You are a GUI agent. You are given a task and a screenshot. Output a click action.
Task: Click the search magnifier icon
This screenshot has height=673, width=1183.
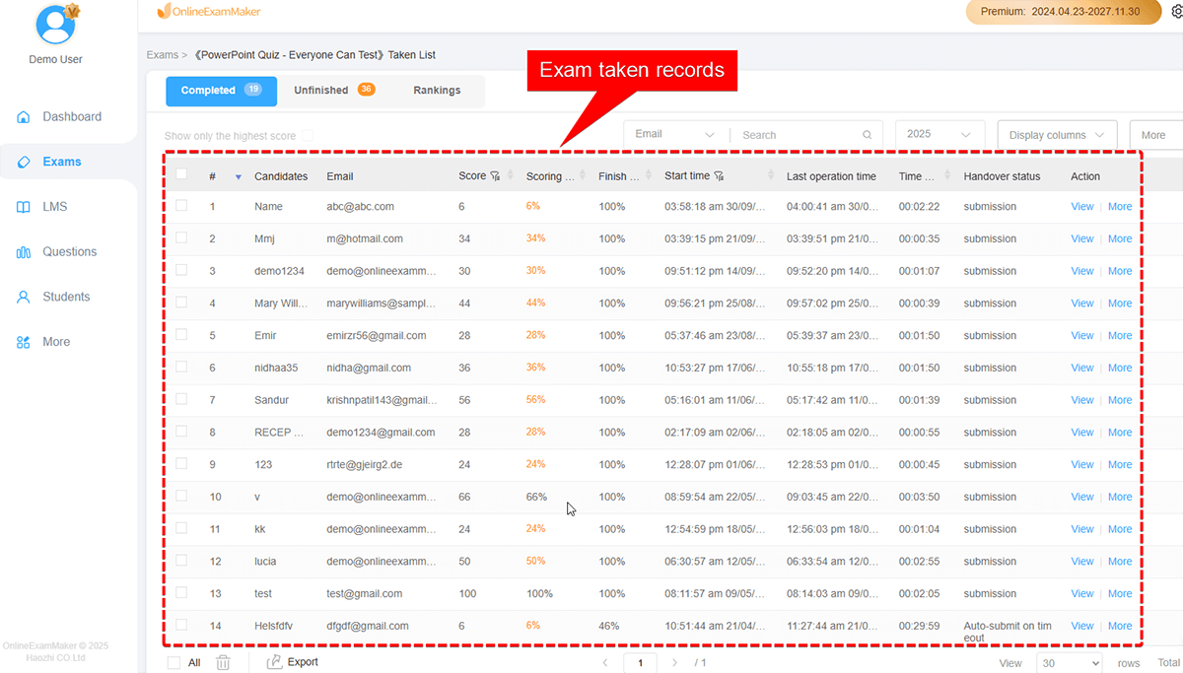(x=868, y=135)
